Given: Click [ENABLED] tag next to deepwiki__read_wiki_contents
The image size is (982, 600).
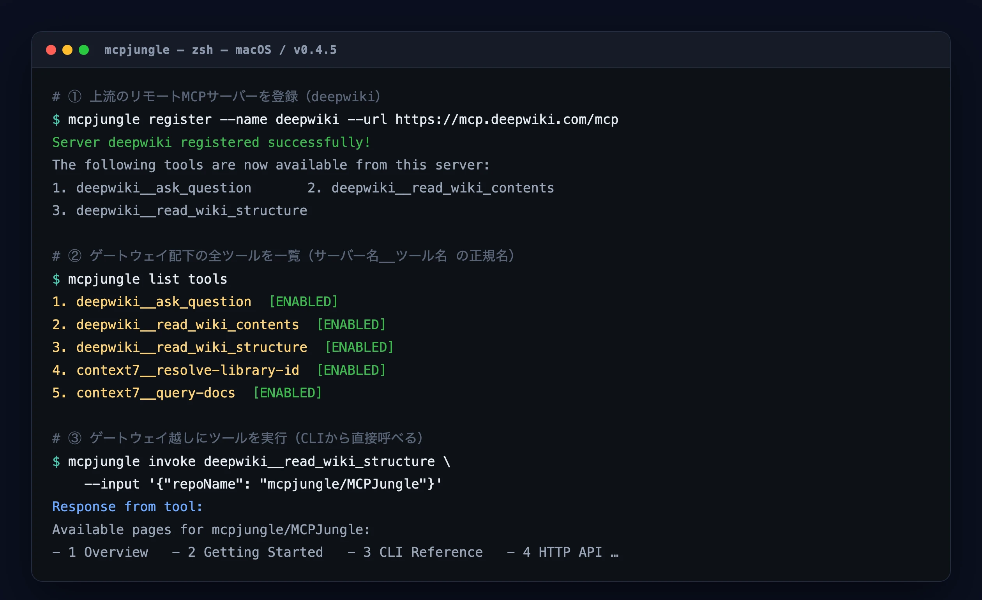Looking at the screenshot, I should pos(351,324).
